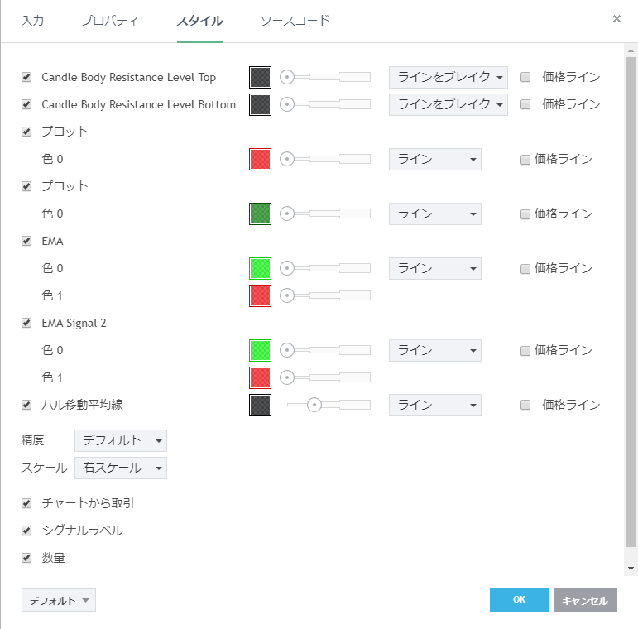This screenshot has height=629, width=638.
Task: Click the OK button
Action: [519, 600]
